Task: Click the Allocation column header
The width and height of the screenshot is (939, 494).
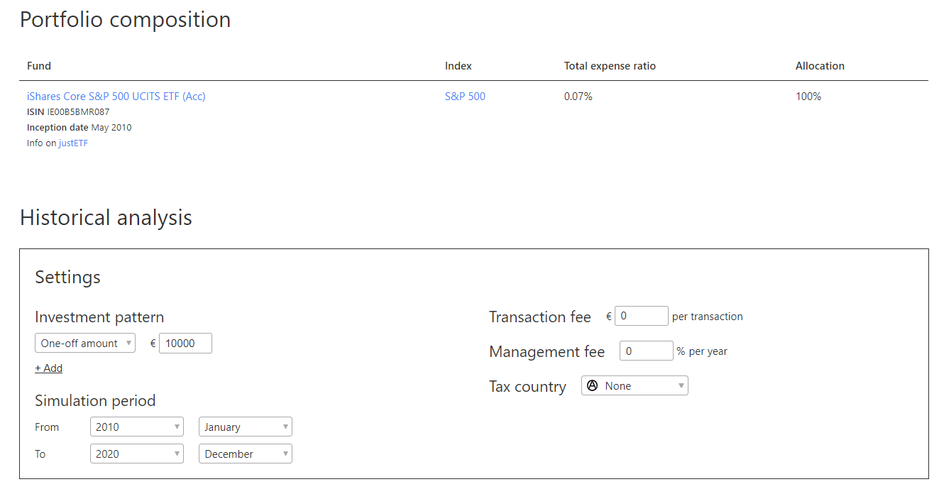Action: click(820, 66)
